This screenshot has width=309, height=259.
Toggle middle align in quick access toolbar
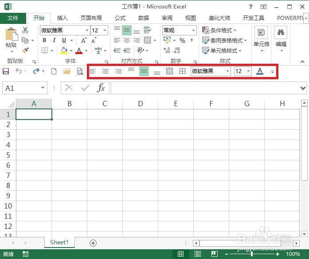click(144, 71)
